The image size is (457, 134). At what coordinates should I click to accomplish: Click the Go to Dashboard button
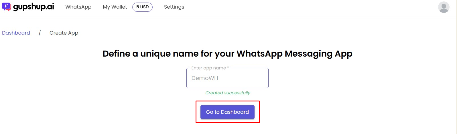[x=227, y=112]
